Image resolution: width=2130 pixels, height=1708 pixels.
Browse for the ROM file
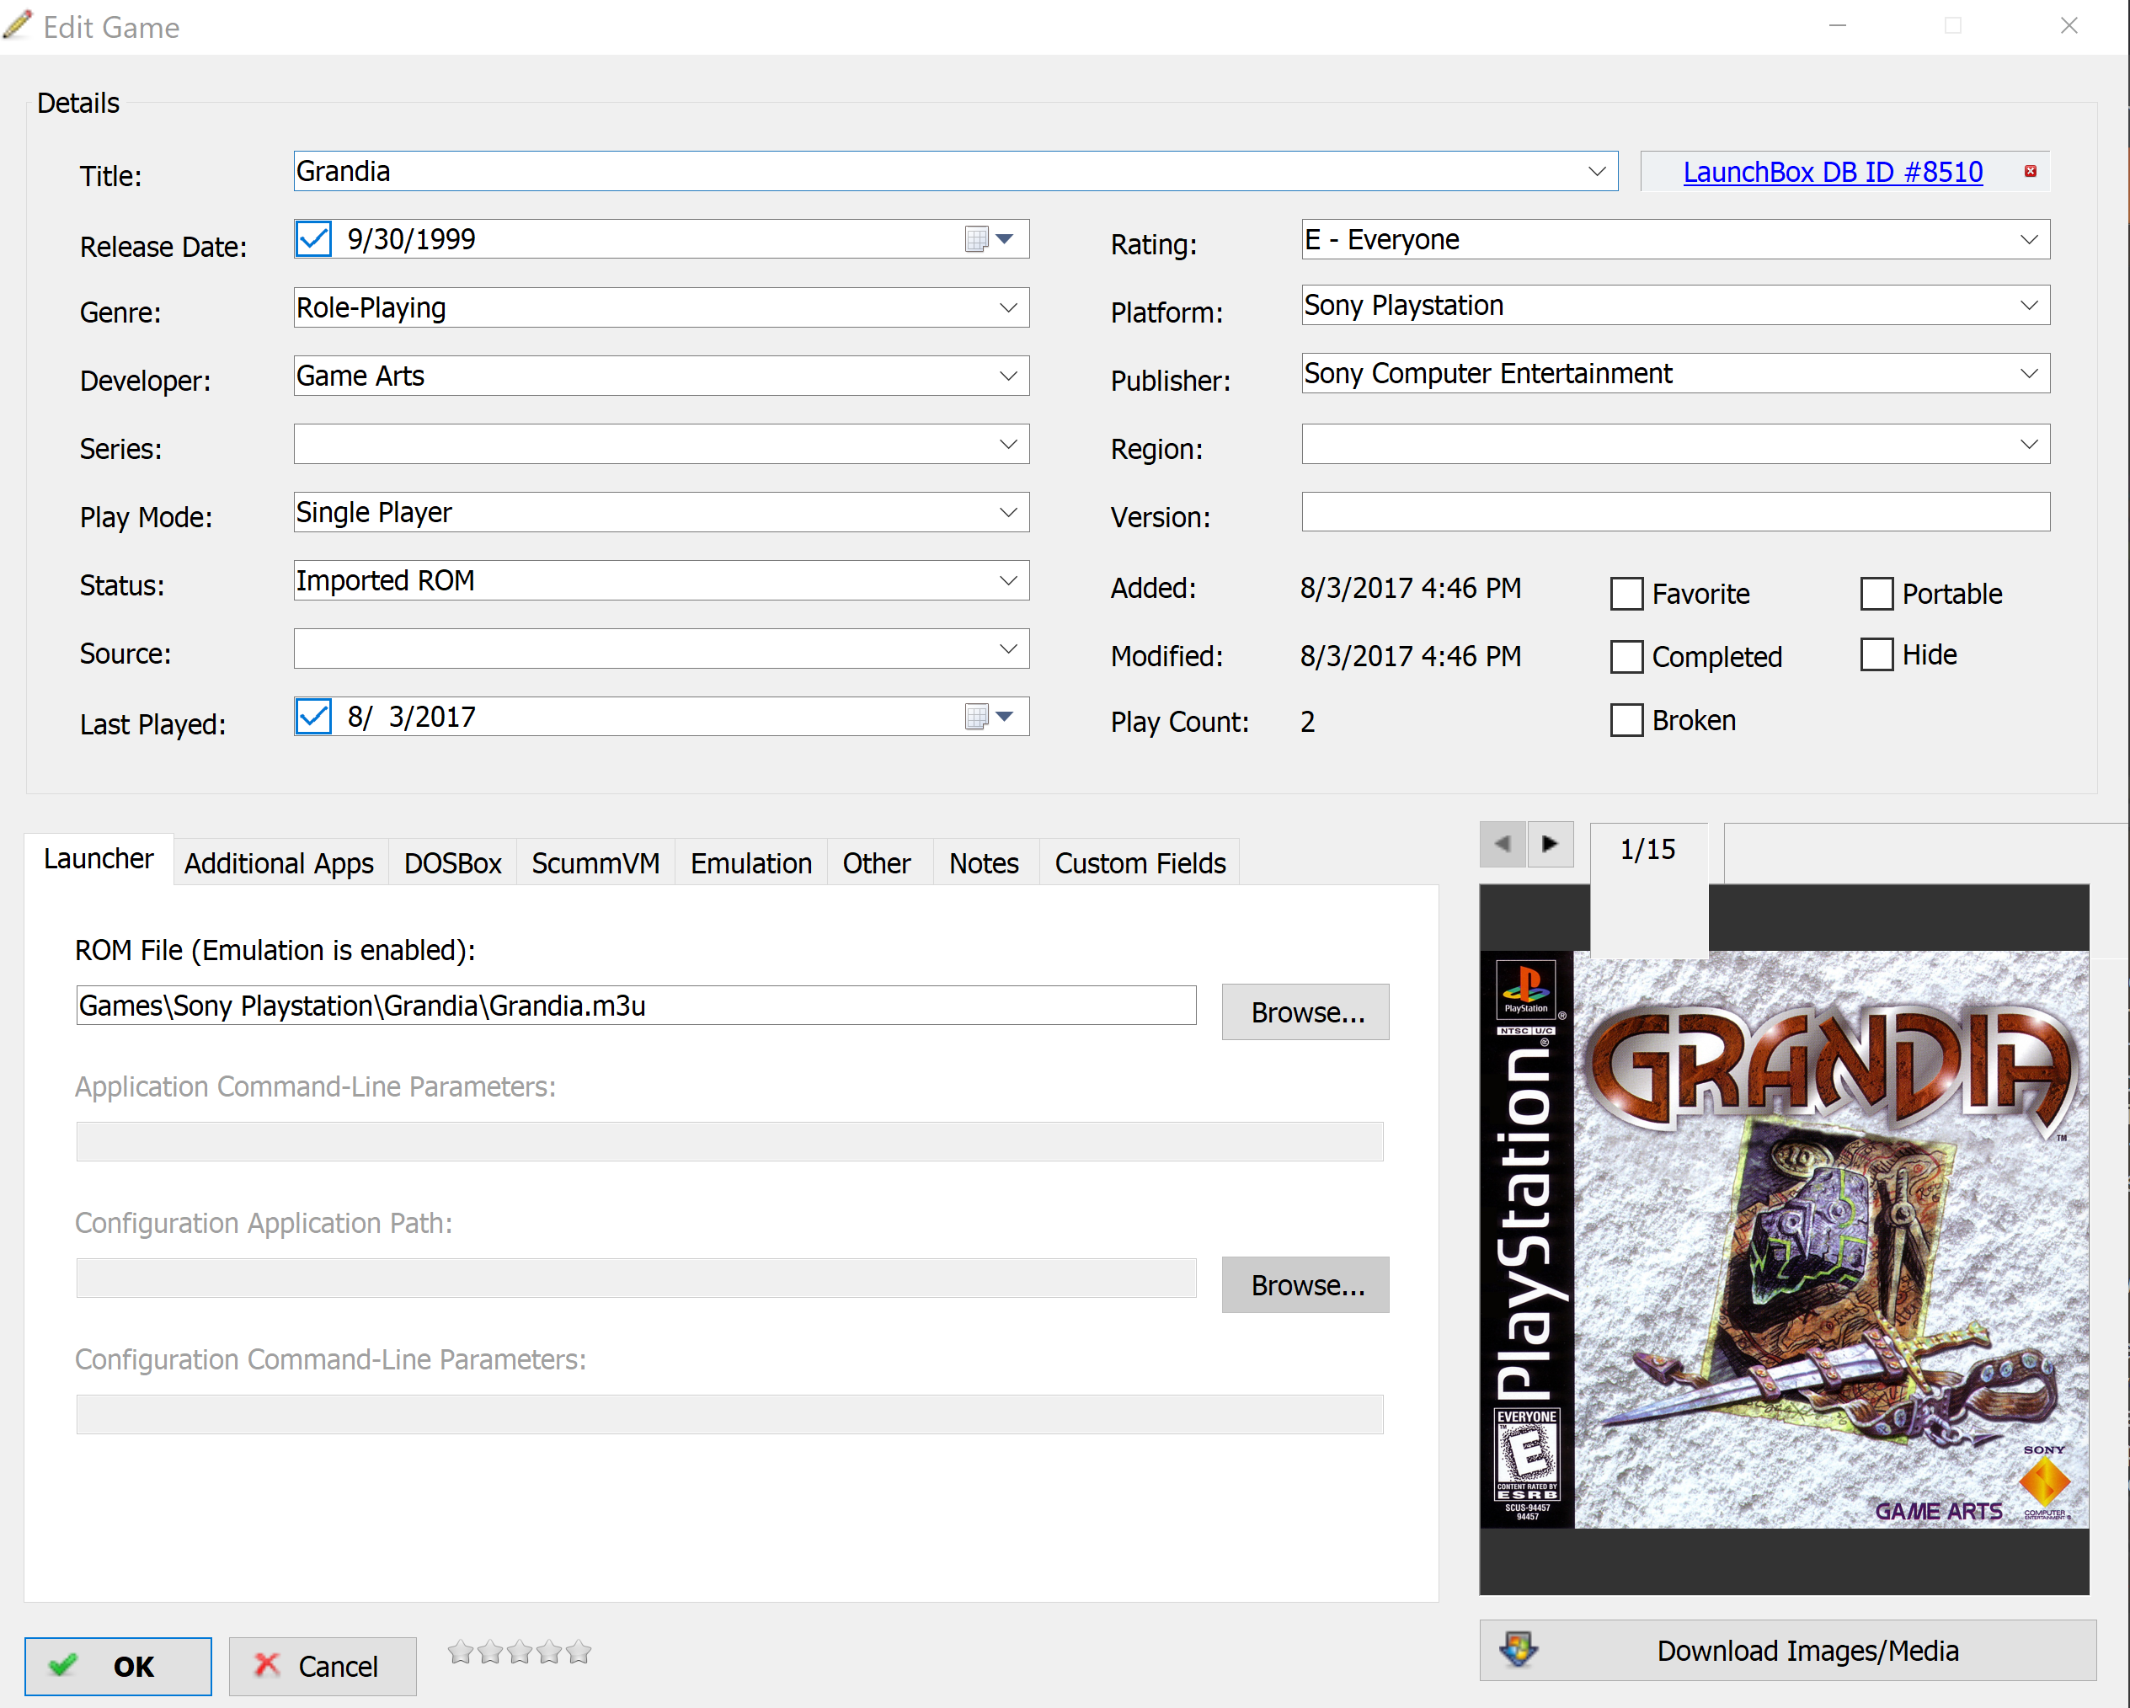click(1305, 1011)
